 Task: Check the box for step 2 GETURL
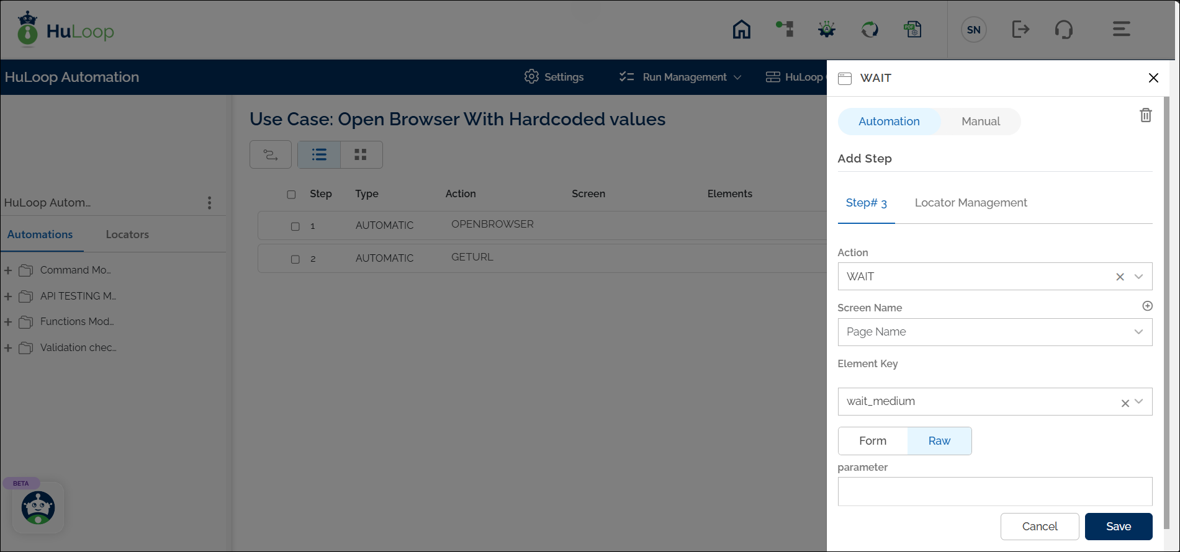(295, 259)
